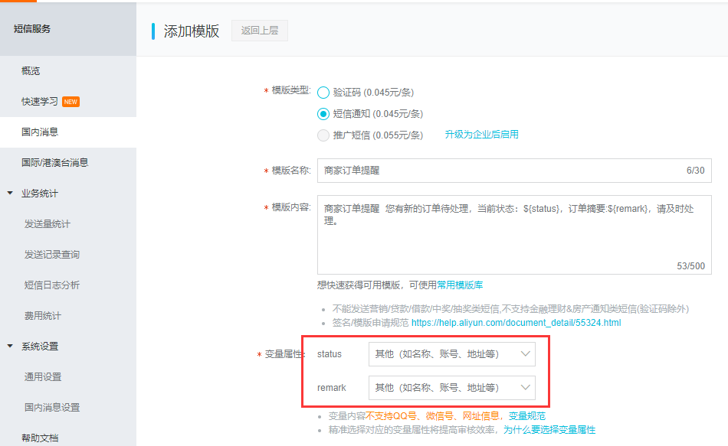Open the help.aliyun.com document link

coord(516,323)
